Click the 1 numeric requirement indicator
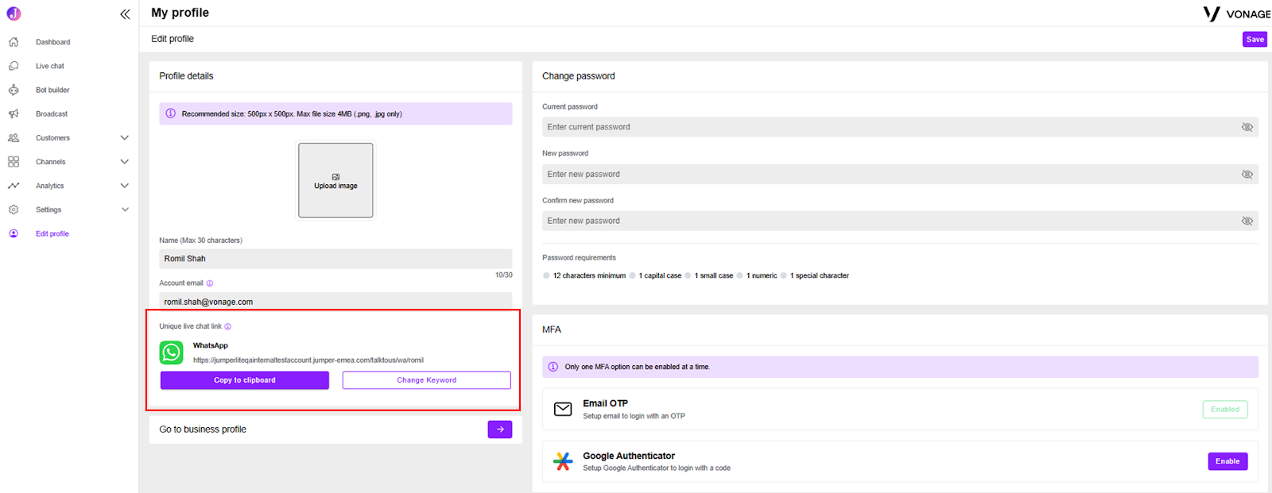 739,275
